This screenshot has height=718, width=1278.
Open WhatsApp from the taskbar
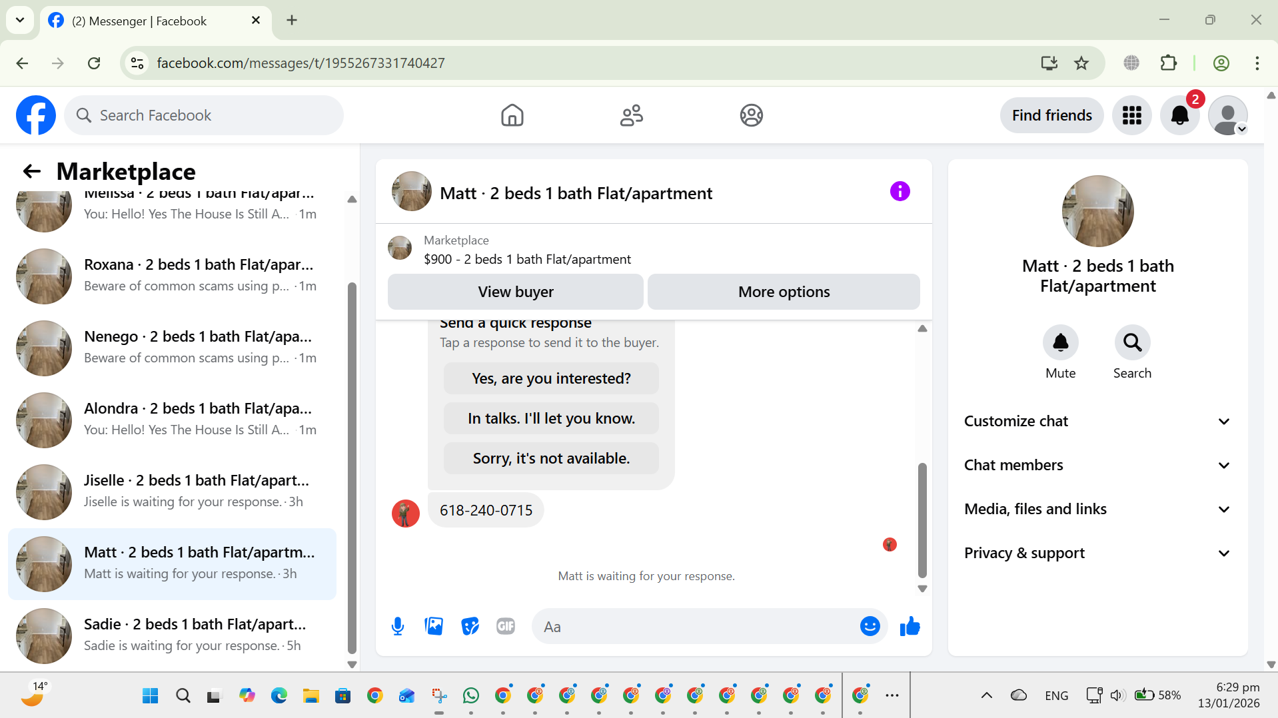click(x=470, y=695)
